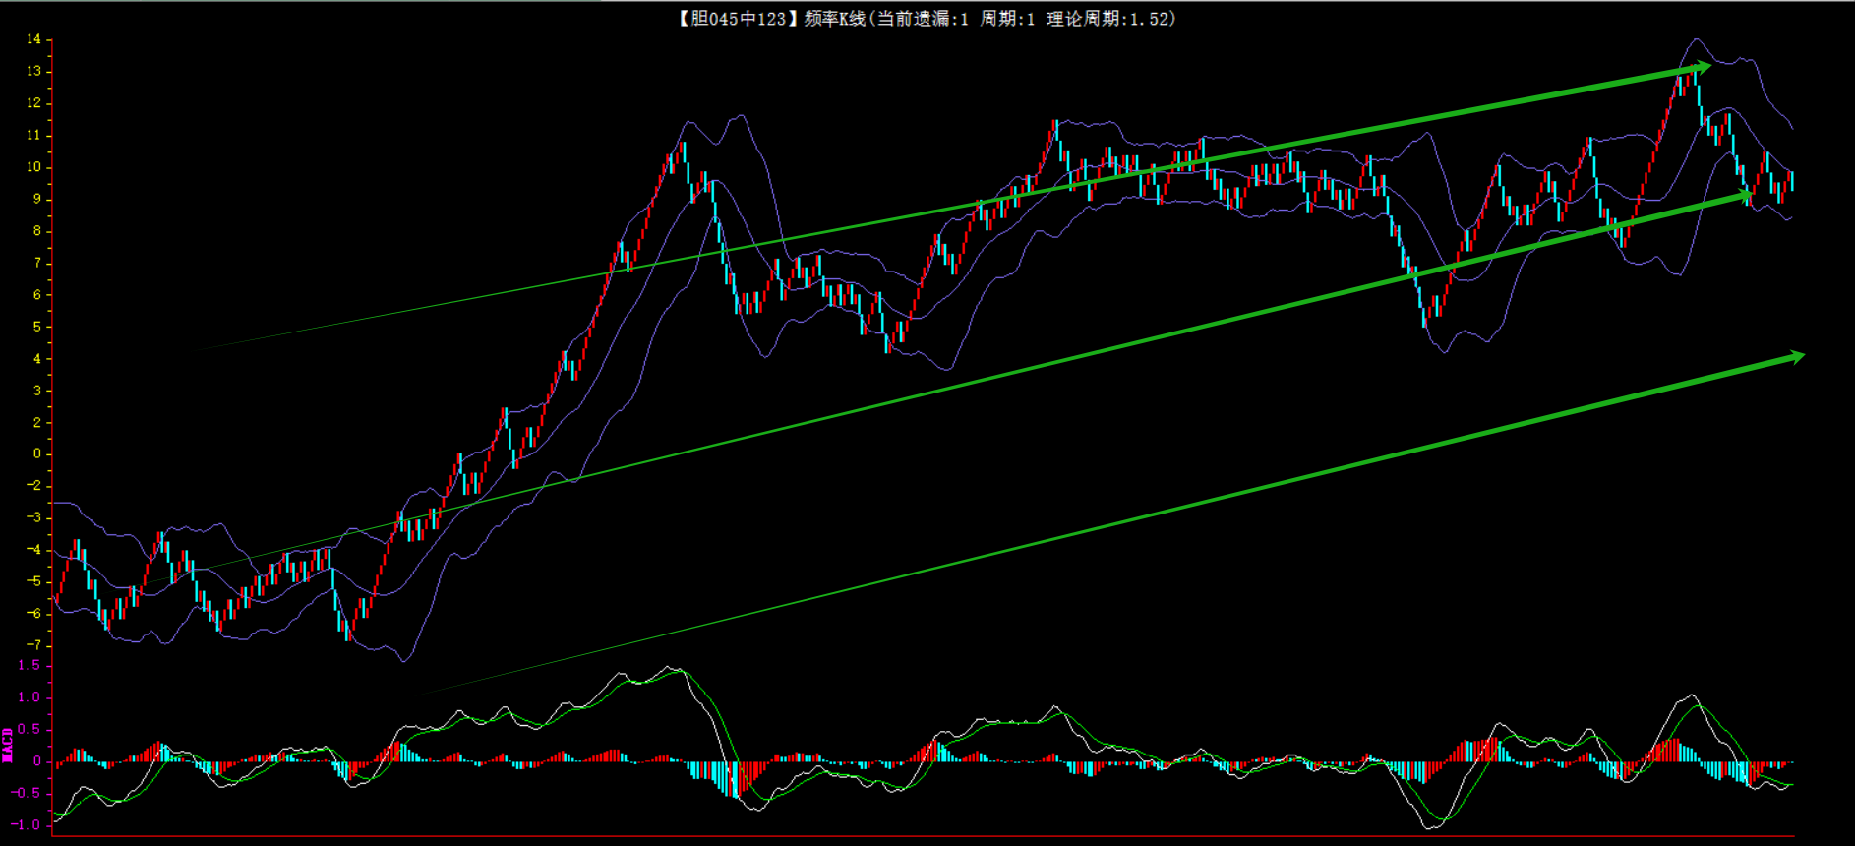The width and height of the screenshot is (1855, 846).
Task: Click the magenta MACD label
Action: [8, 745]
